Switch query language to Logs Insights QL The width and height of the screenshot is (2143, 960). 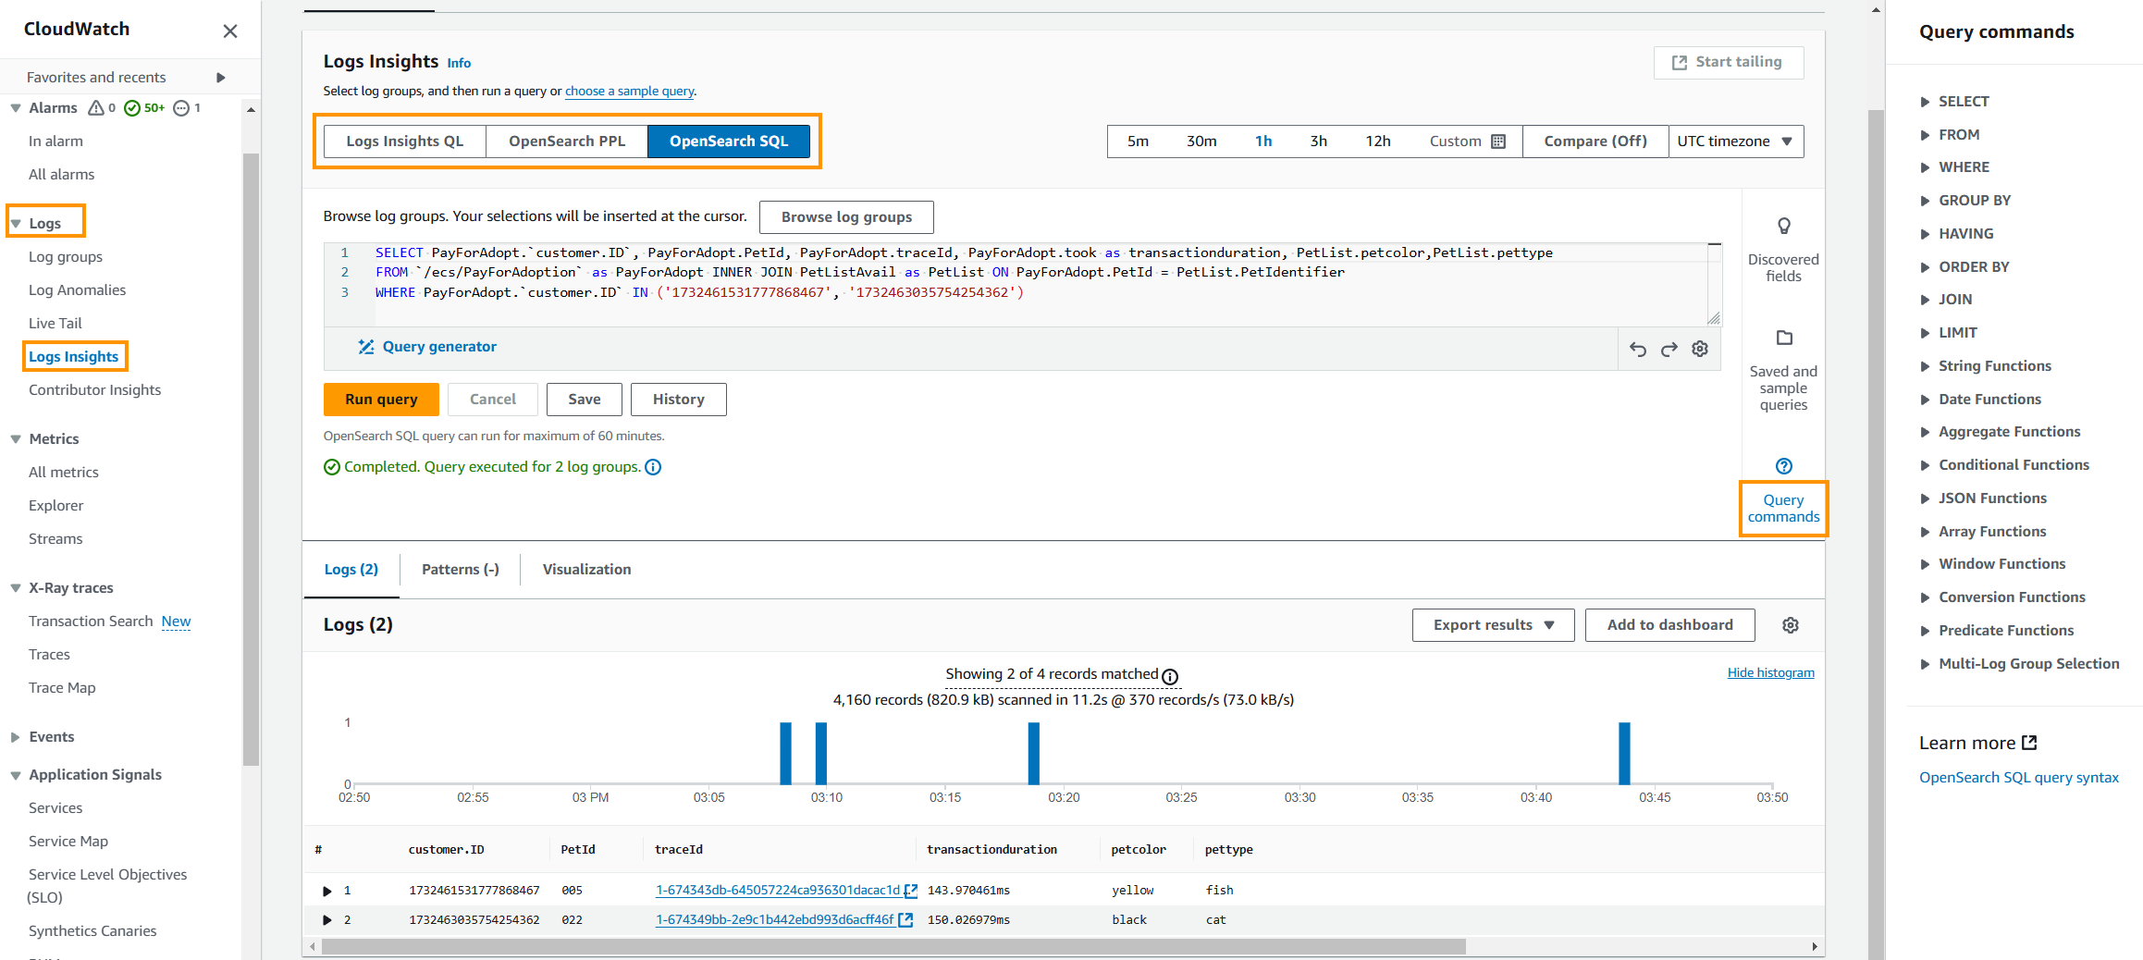(404, 142)
